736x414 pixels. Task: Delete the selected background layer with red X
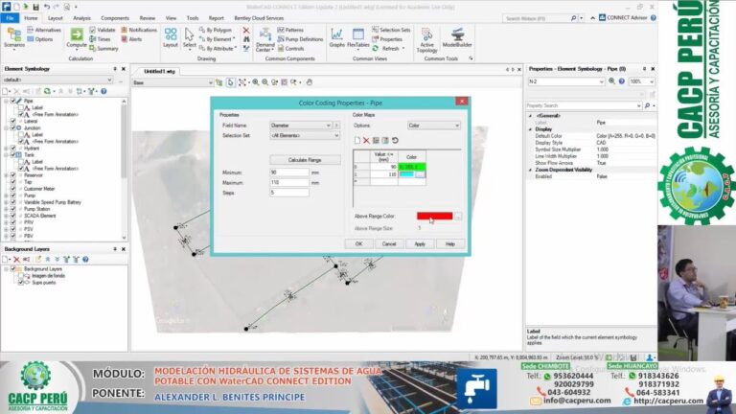(x=16, y=259)
